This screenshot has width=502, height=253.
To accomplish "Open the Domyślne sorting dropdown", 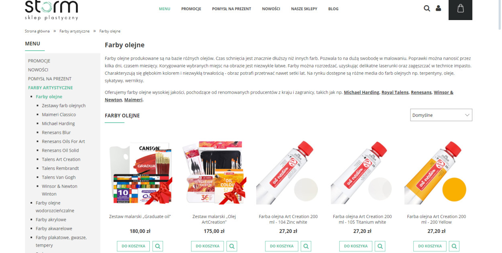I will tap(441, 115).
